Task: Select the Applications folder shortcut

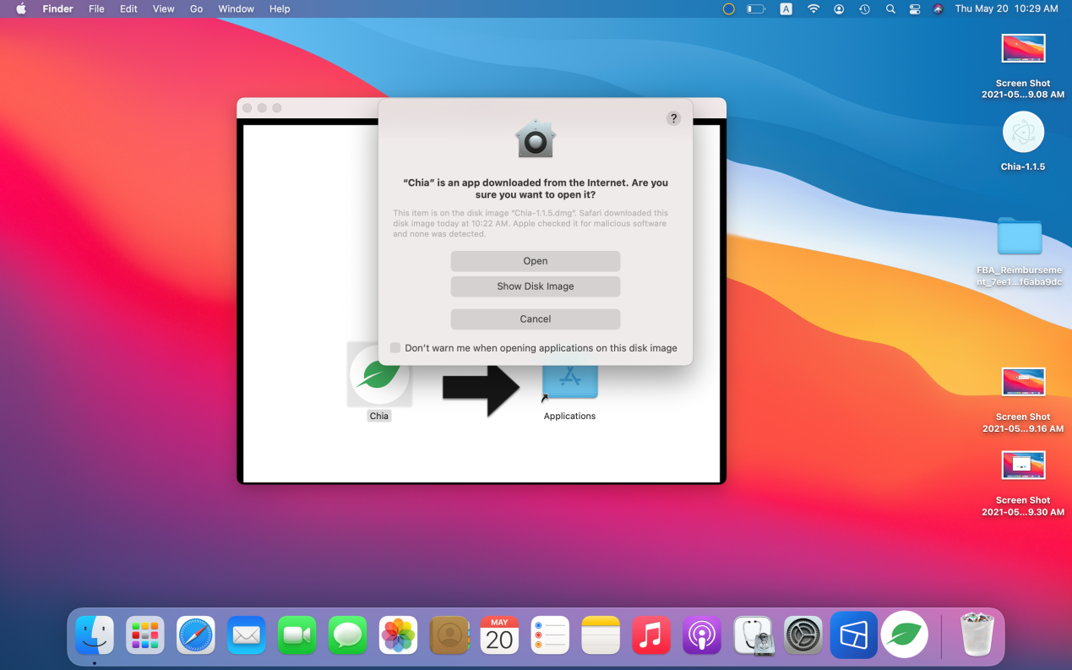Action: (570, 380)
